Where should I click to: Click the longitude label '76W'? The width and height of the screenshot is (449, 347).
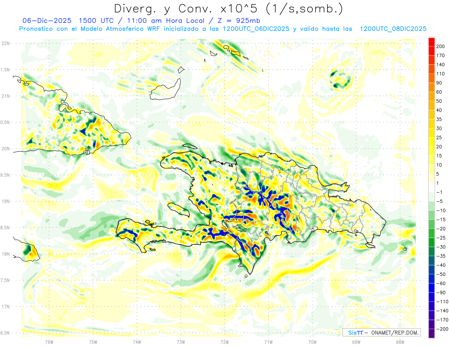pyautogui.click(x=49, y=342)
